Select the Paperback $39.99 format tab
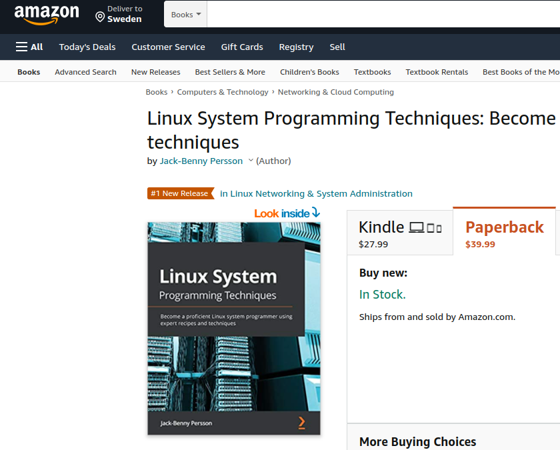This screenshot has height=450, width=560. [504, 231]
